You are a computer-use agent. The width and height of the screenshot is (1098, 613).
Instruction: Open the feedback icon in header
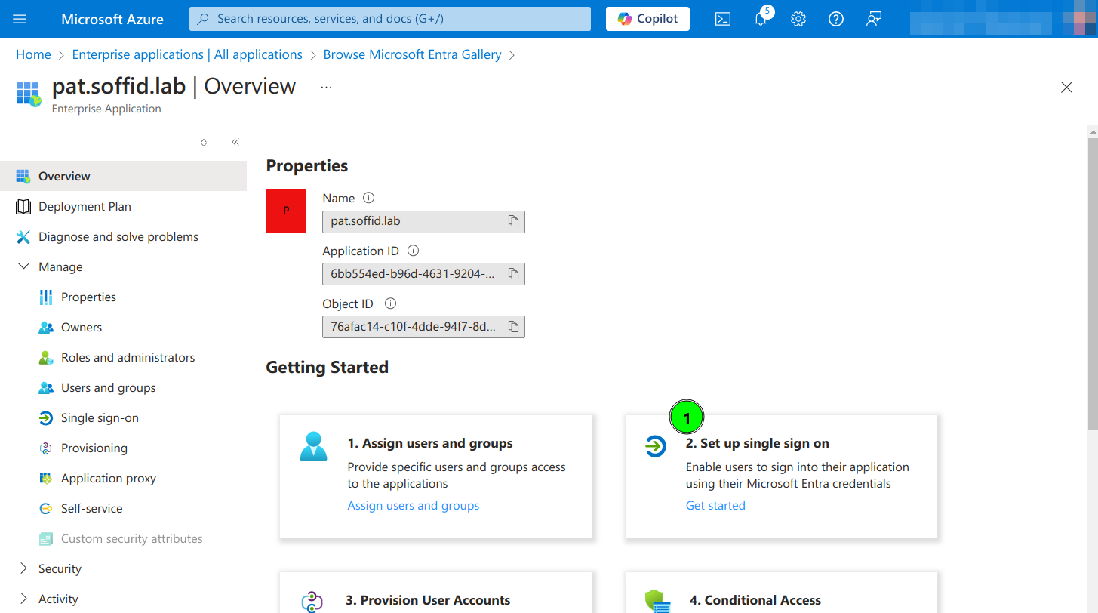point(874,19)
